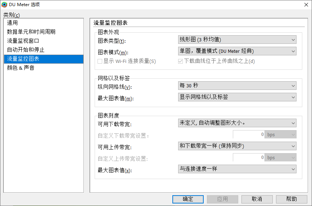Expand the 与连接速度一样 dropdown
This screenshot has height=206, width=312.
pos(237,169)
